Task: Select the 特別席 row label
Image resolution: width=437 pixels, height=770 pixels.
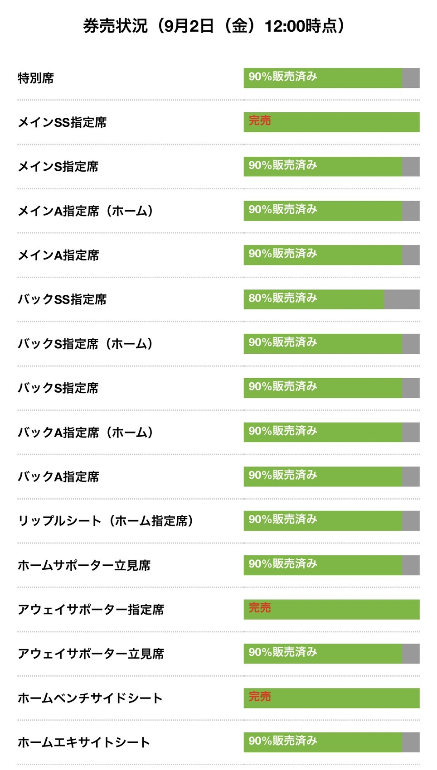Action: [36, 78]
